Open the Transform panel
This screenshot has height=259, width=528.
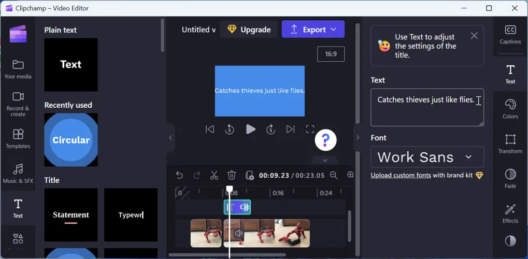pos(510,143)
